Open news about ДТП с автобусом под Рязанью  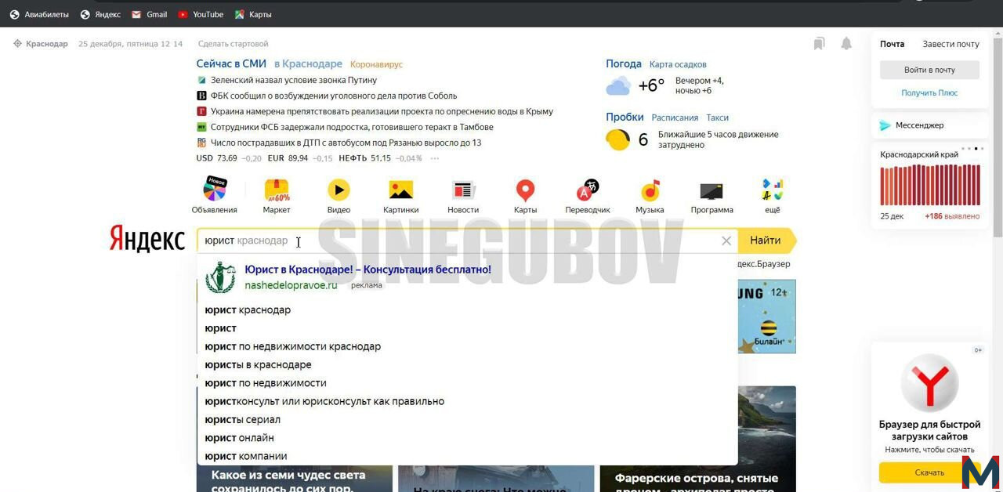(346, 143)
